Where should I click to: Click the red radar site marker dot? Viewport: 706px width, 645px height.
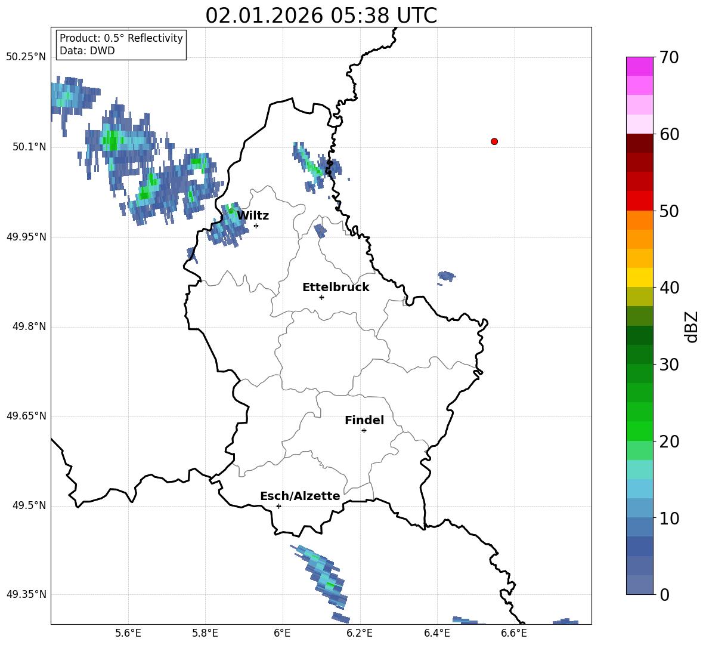pyautogui.click(x=494, y=141)
